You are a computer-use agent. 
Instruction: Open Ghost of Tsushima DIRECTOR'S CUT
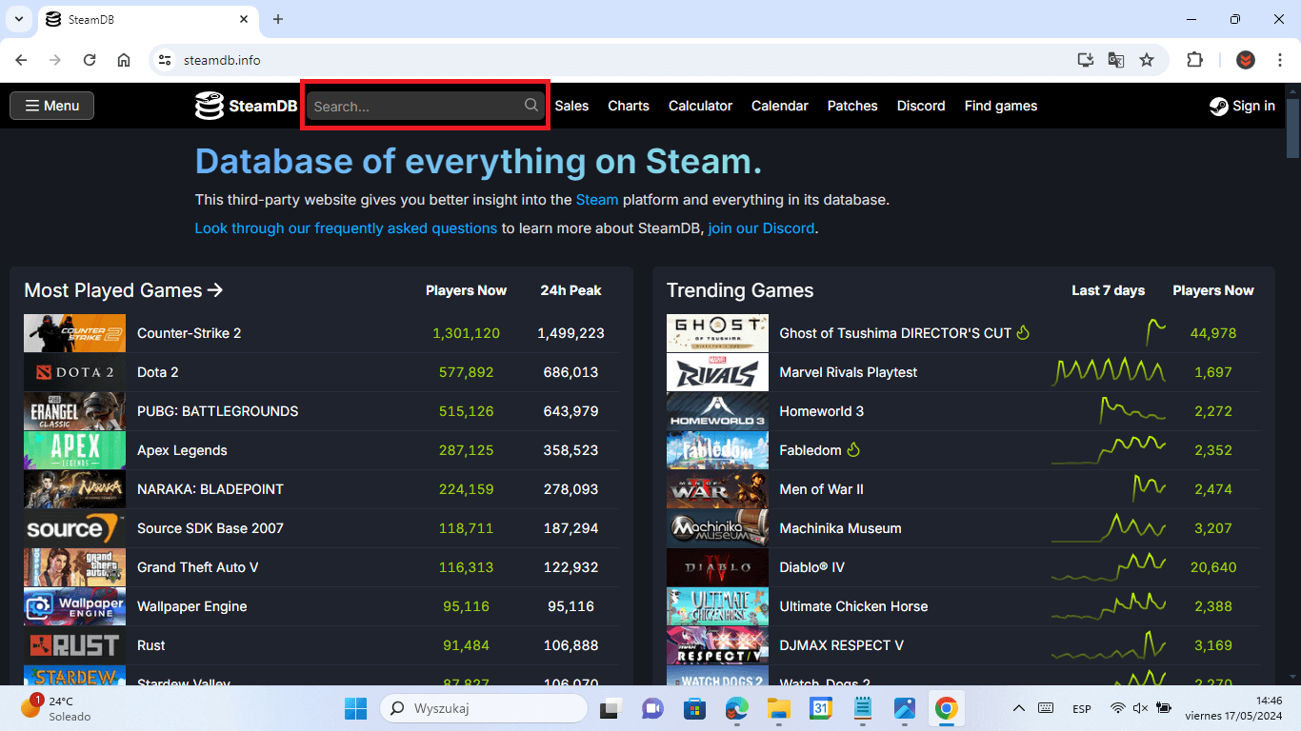point(895,333)
